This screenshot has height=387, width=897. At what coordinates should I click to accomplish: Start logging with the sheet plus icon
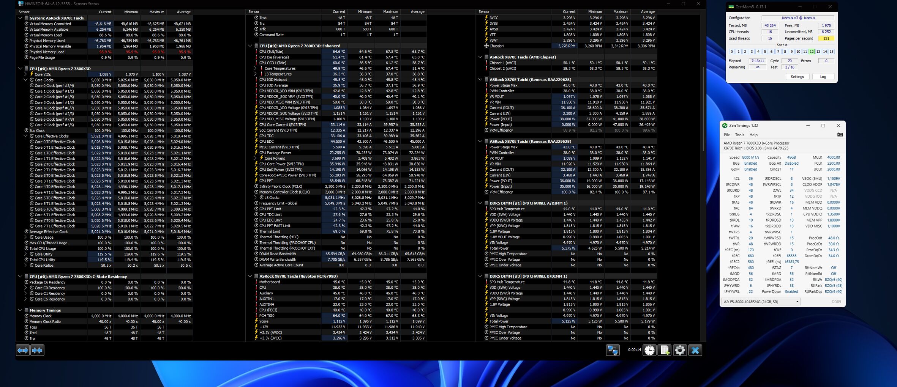click(665, 350)
